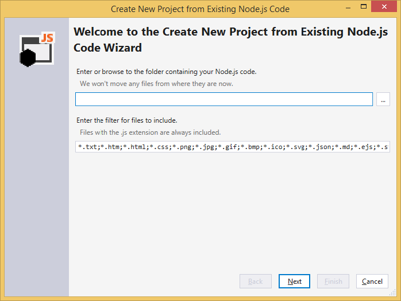401x301 pixels.
Task: Click the wizard welcome heading
Action: coord(231,40)
